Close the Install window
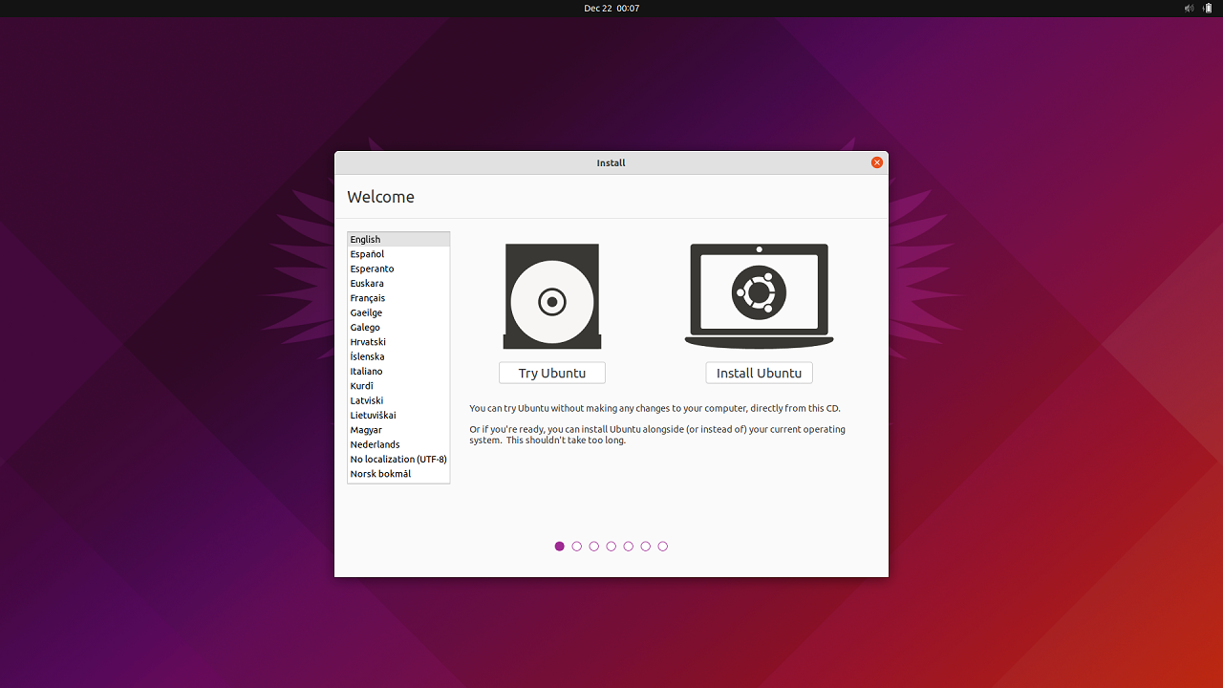This screenshot has width=1223, height=688. pos(877,162)
